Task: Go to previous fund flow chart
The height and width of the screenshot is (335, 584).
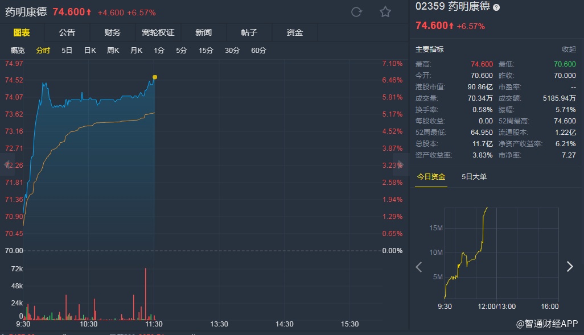Action: (419, 267)
